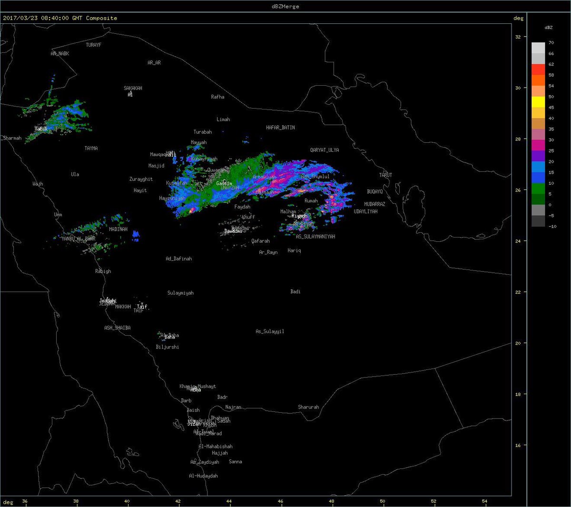Select the Hajjah city label

(x=220, y=454)
